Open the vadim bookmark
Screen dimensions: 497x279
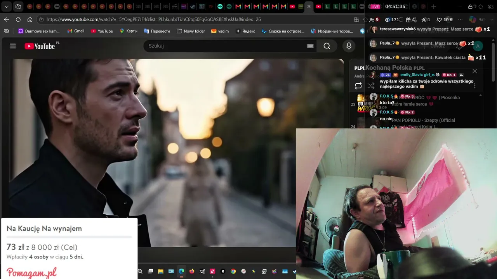(x=220, y=31)
